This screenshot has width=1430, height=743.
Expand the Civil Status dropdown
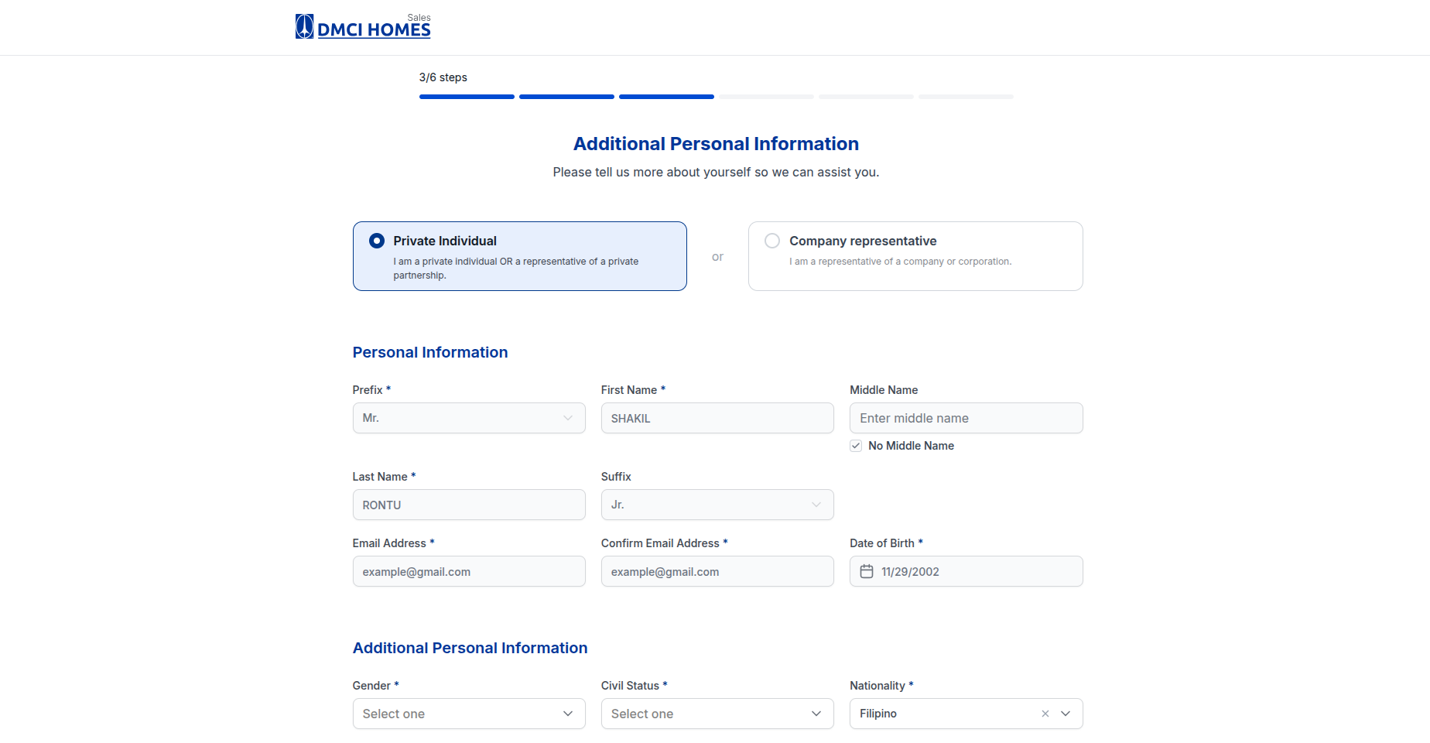[x=717, y=714]
